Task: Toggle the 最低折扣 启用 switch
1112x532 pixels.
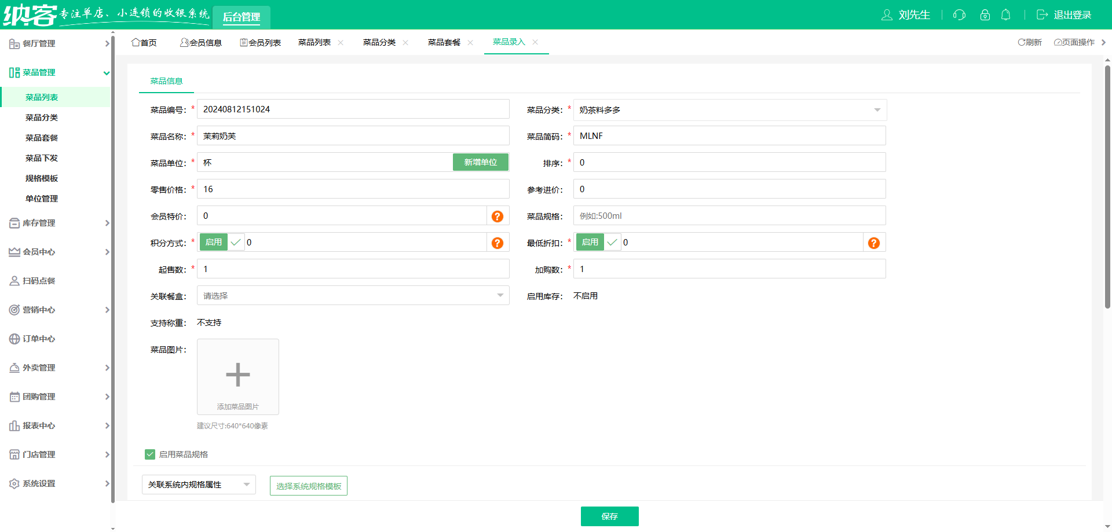Action: click(x=598, y=243)
